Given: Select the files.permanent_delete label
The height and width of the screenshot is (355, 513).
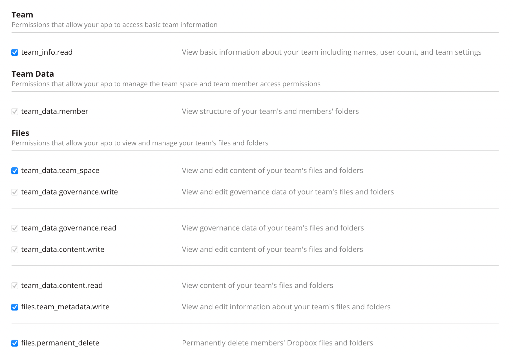Looking at the screenshot, I should tap(60, 343).
